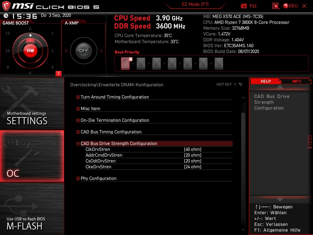Click the Overclocking breadcrumb path text

pos(116,85)
